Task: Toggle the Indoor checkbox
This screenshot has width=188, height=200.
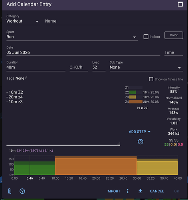Action: click(146, 37)
